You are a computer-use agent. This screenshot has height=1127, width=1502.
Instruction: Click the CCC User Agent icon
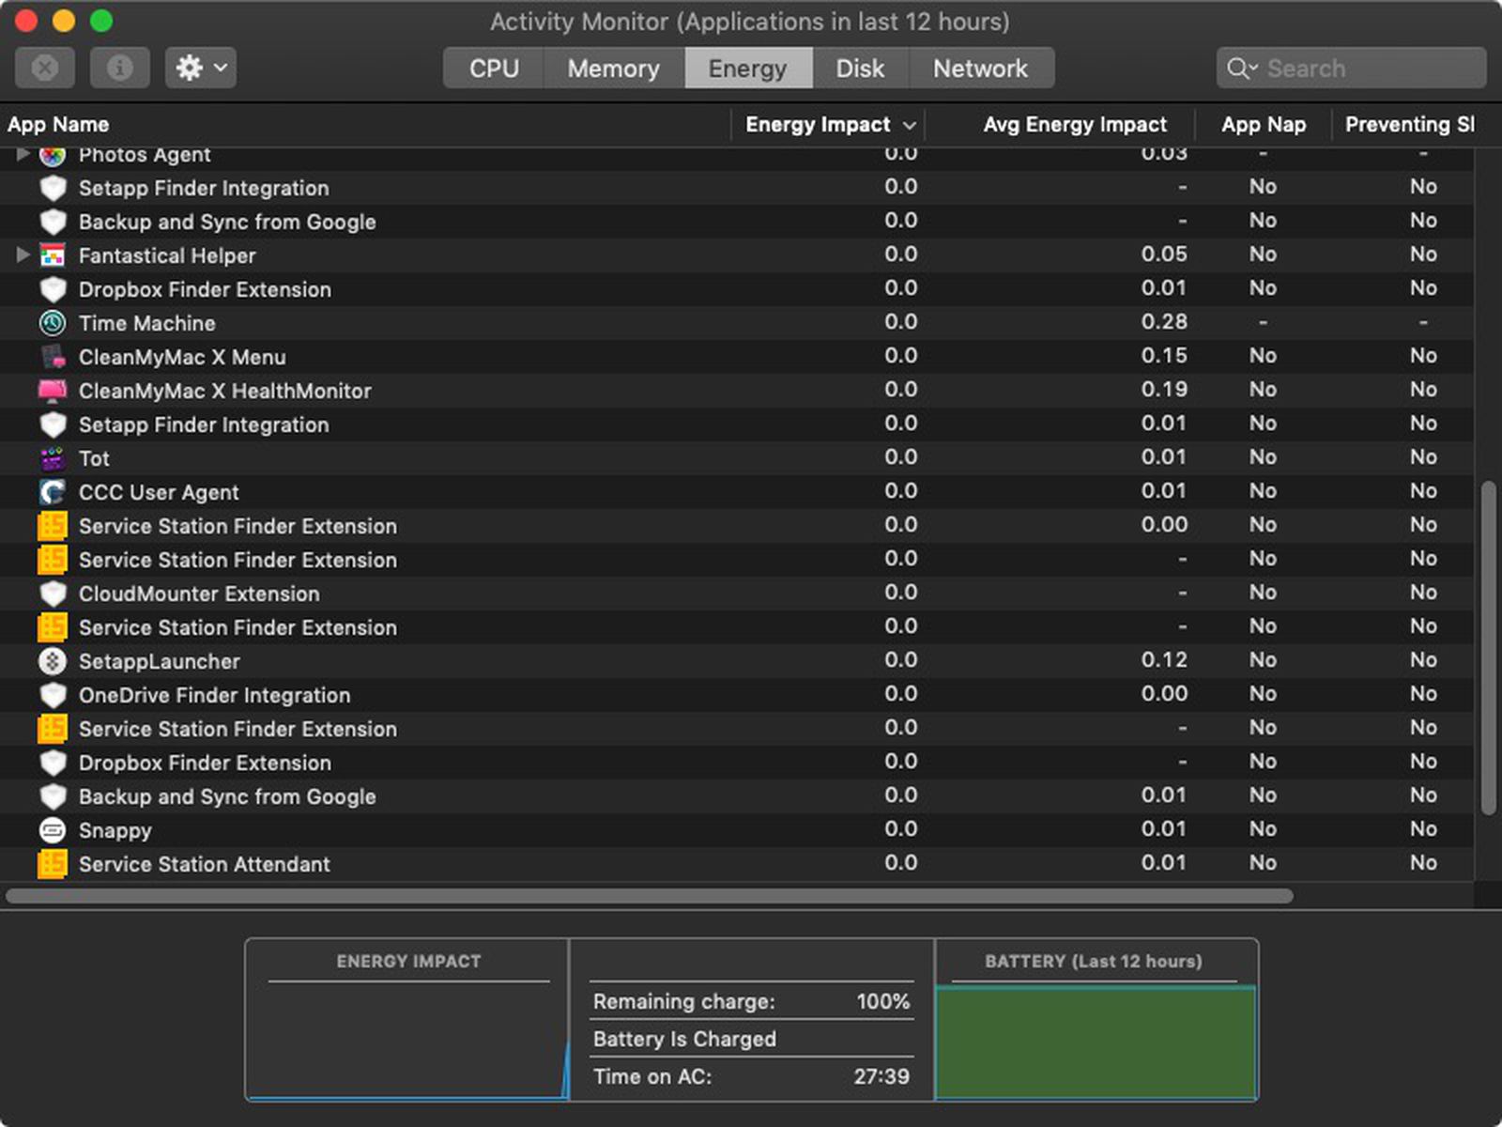pos(54,492)
